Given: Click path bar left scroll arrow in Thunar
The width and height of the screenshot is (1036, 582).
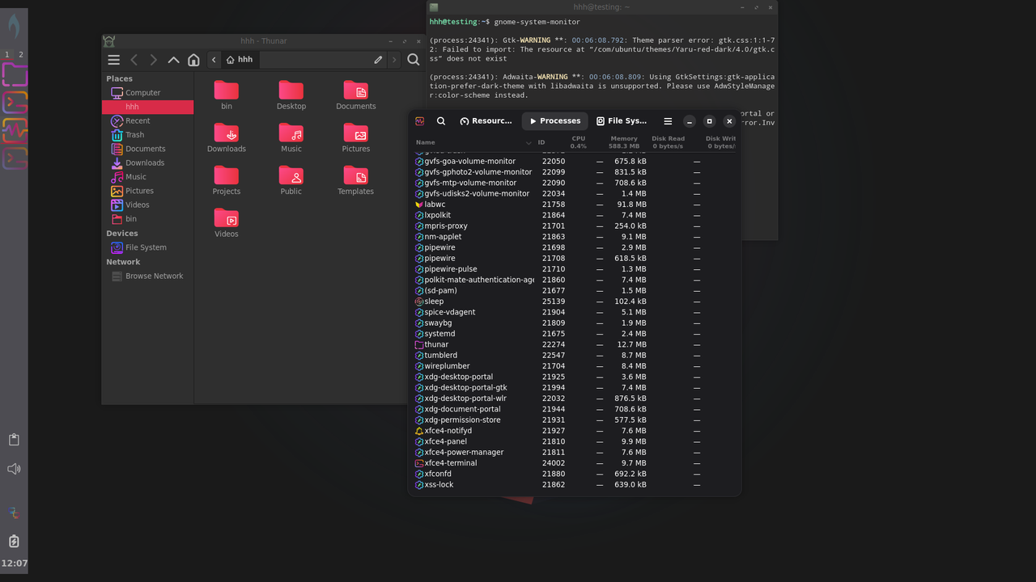Looking at the screenshot, I should (214, 60).
